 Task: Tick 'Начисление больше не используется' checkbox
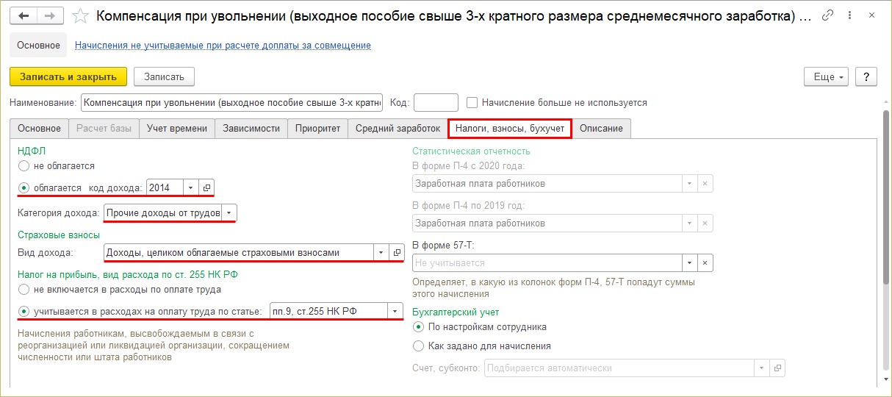click(472, 103)
